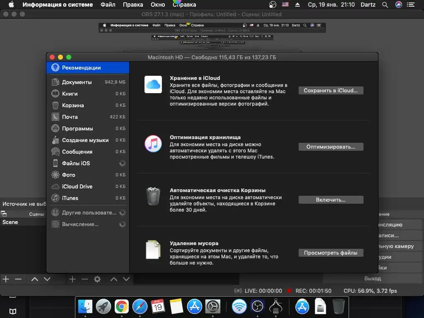Open the Правка menu
Viewport: 424px width, 318px height.
click(x=133, y=5)
